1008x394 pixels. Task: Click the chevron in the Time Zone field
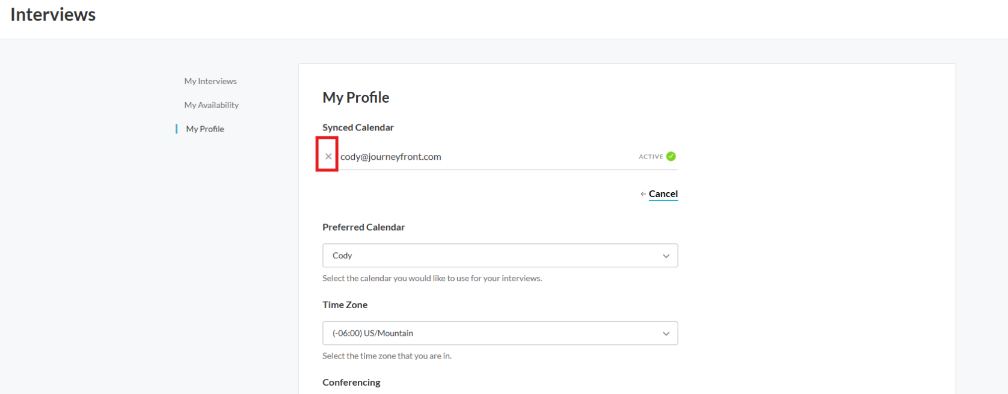[666, 333]
